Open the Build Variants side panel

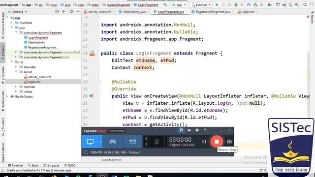pos(2,101)
